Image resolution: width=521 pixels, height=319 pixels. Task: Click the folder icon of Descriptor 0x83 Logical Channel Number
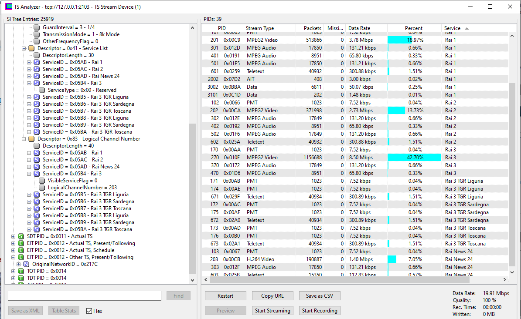pos(31,139)
